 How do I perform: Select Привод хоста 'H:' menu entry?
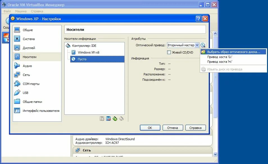(x=233, y=62)
